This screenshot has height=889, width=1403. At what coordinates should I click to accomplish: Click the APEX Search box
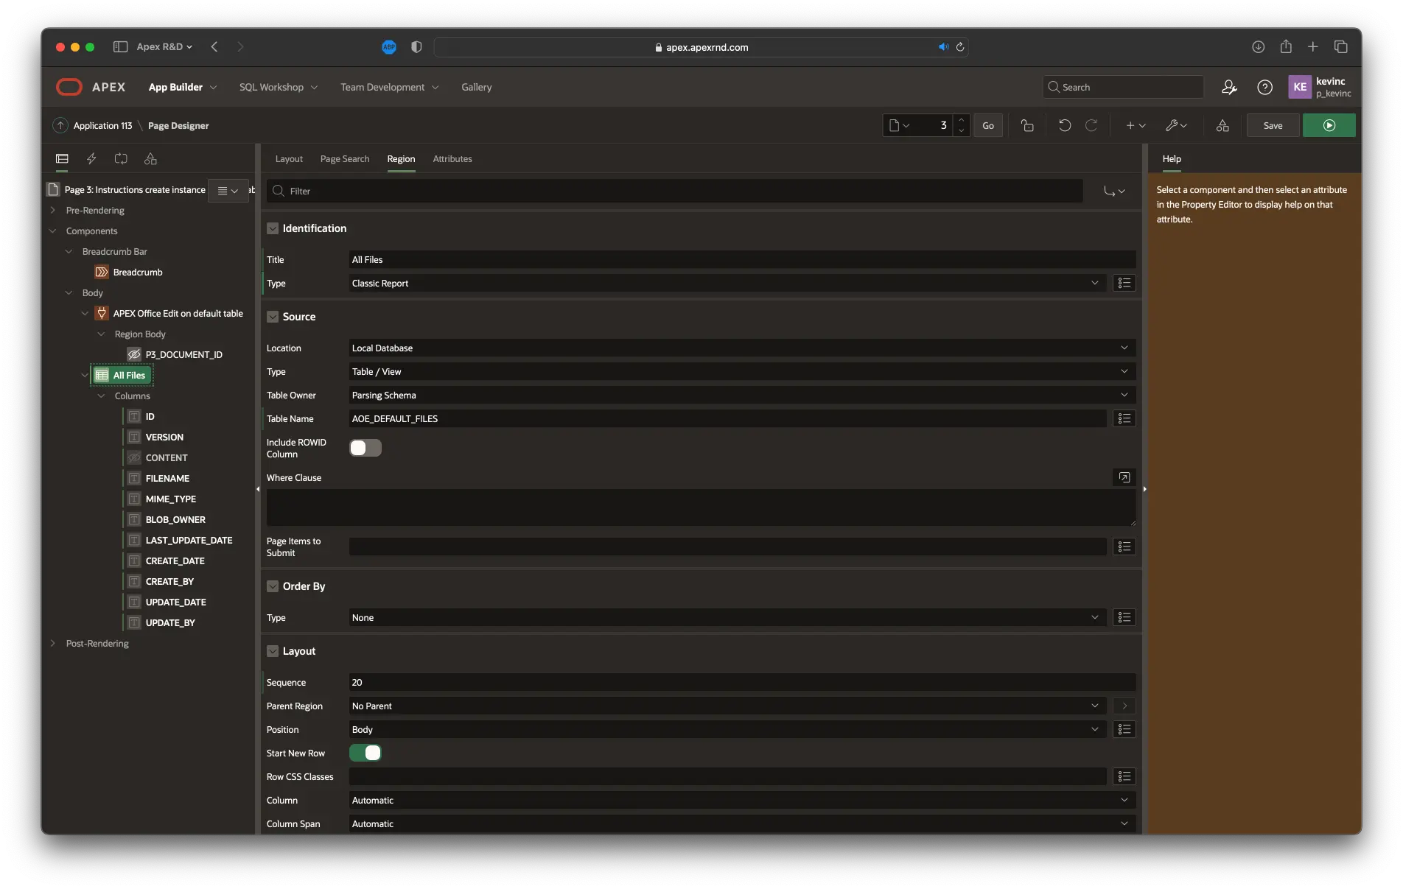pyautogui.click(x=1123, y=87)
